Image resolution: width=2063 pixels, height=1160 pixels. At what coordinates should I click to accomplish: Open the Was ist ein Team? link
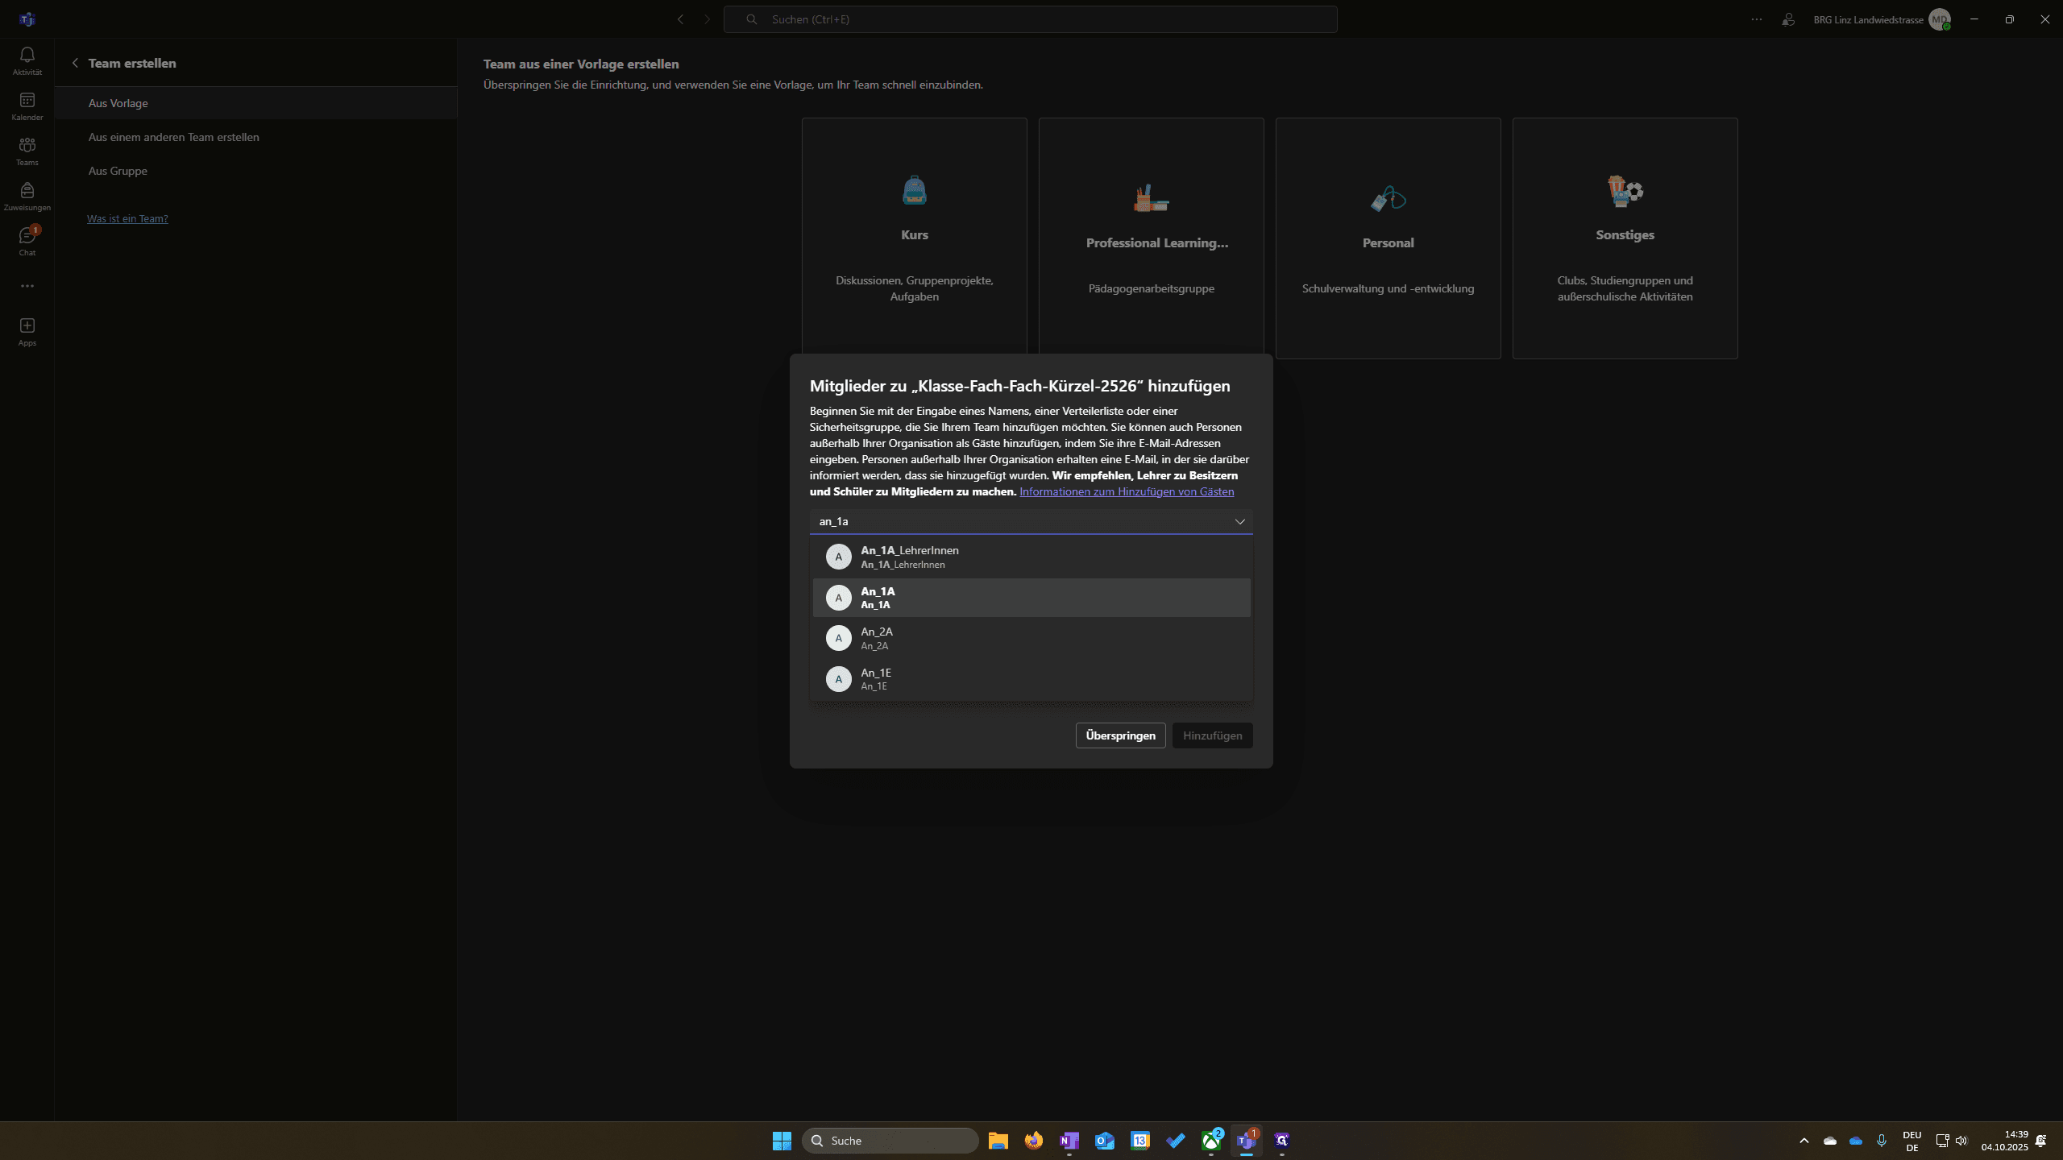[127, 218]
